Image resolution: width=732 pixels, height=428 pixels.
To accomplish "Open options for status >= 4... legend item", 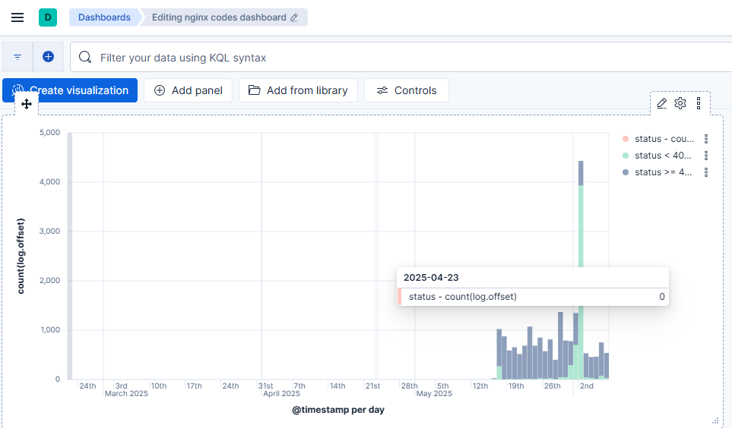I will (706, 172).
